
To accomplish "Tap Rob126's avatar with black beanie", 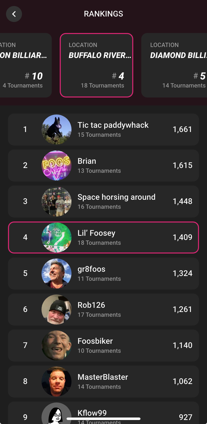I will pyautogui.click(x=56, y=309).
